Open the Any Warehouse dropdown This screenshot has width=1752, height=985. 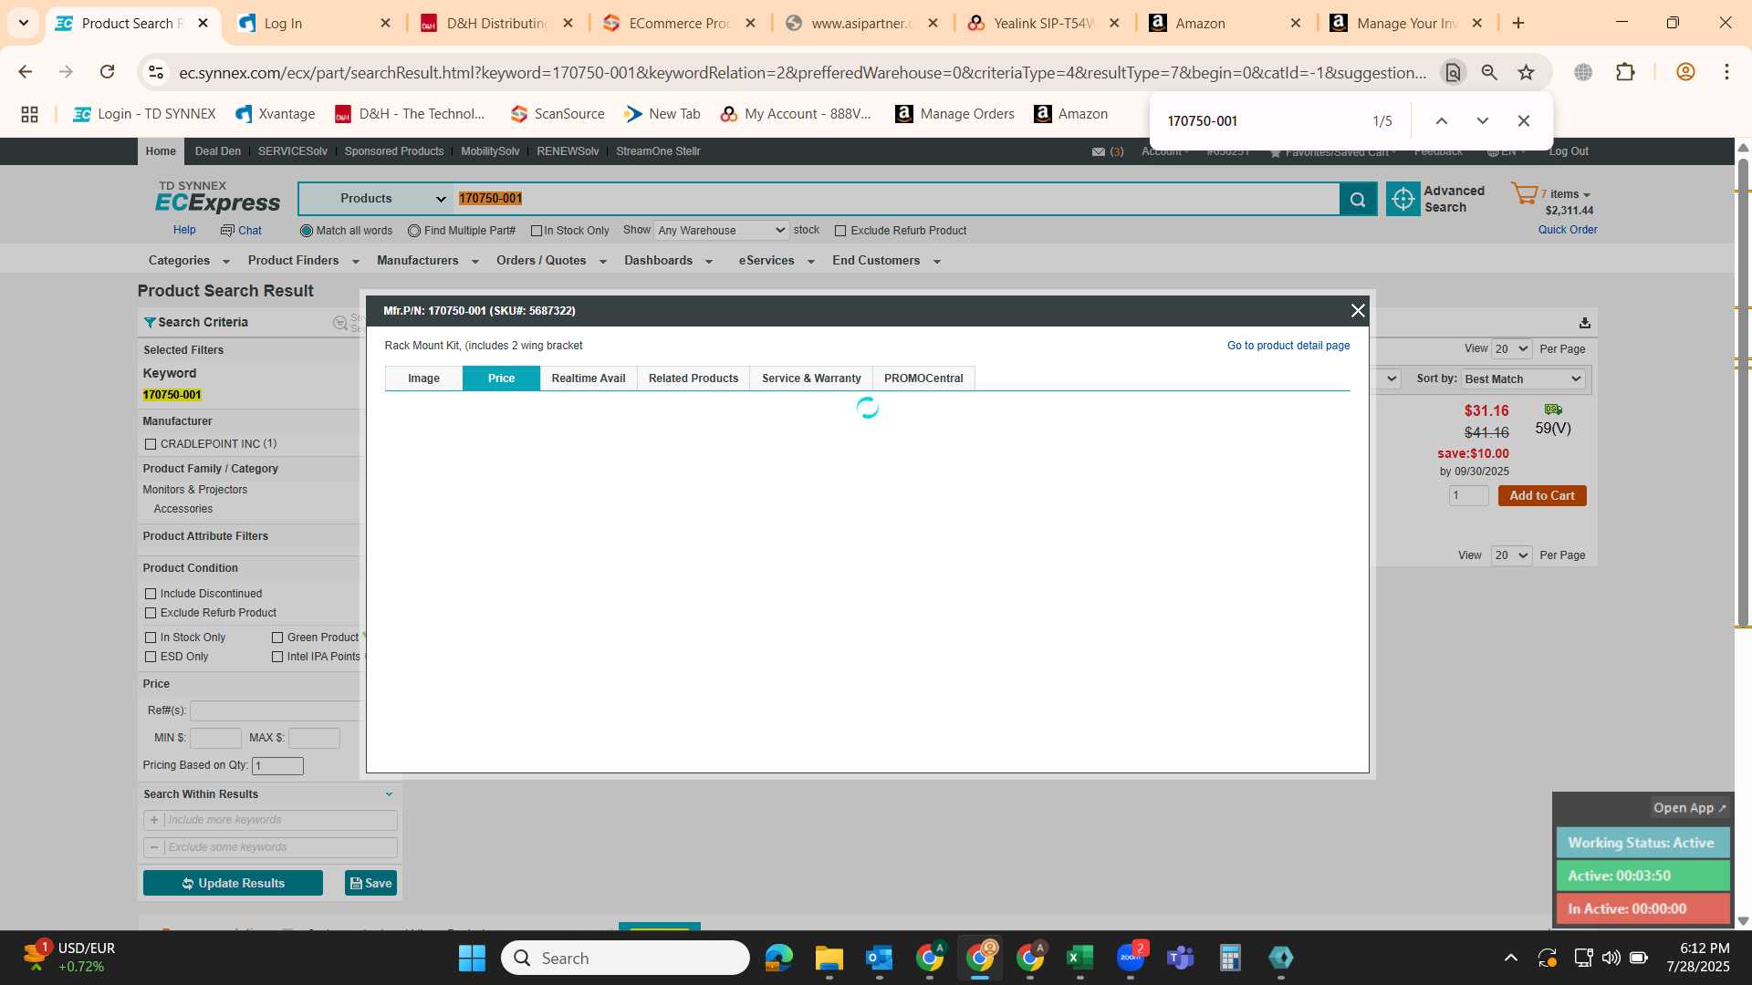click(x=721, y=231)
